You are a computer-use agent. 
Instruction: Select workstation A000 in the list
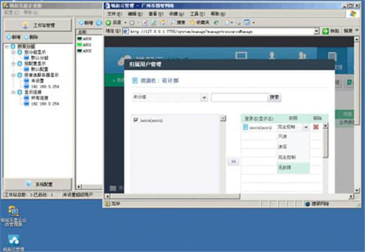point(85,39)
